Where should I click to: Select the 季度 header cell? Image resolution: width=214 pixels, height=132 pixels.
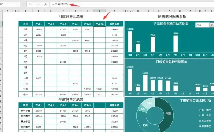tap(25, 105)
